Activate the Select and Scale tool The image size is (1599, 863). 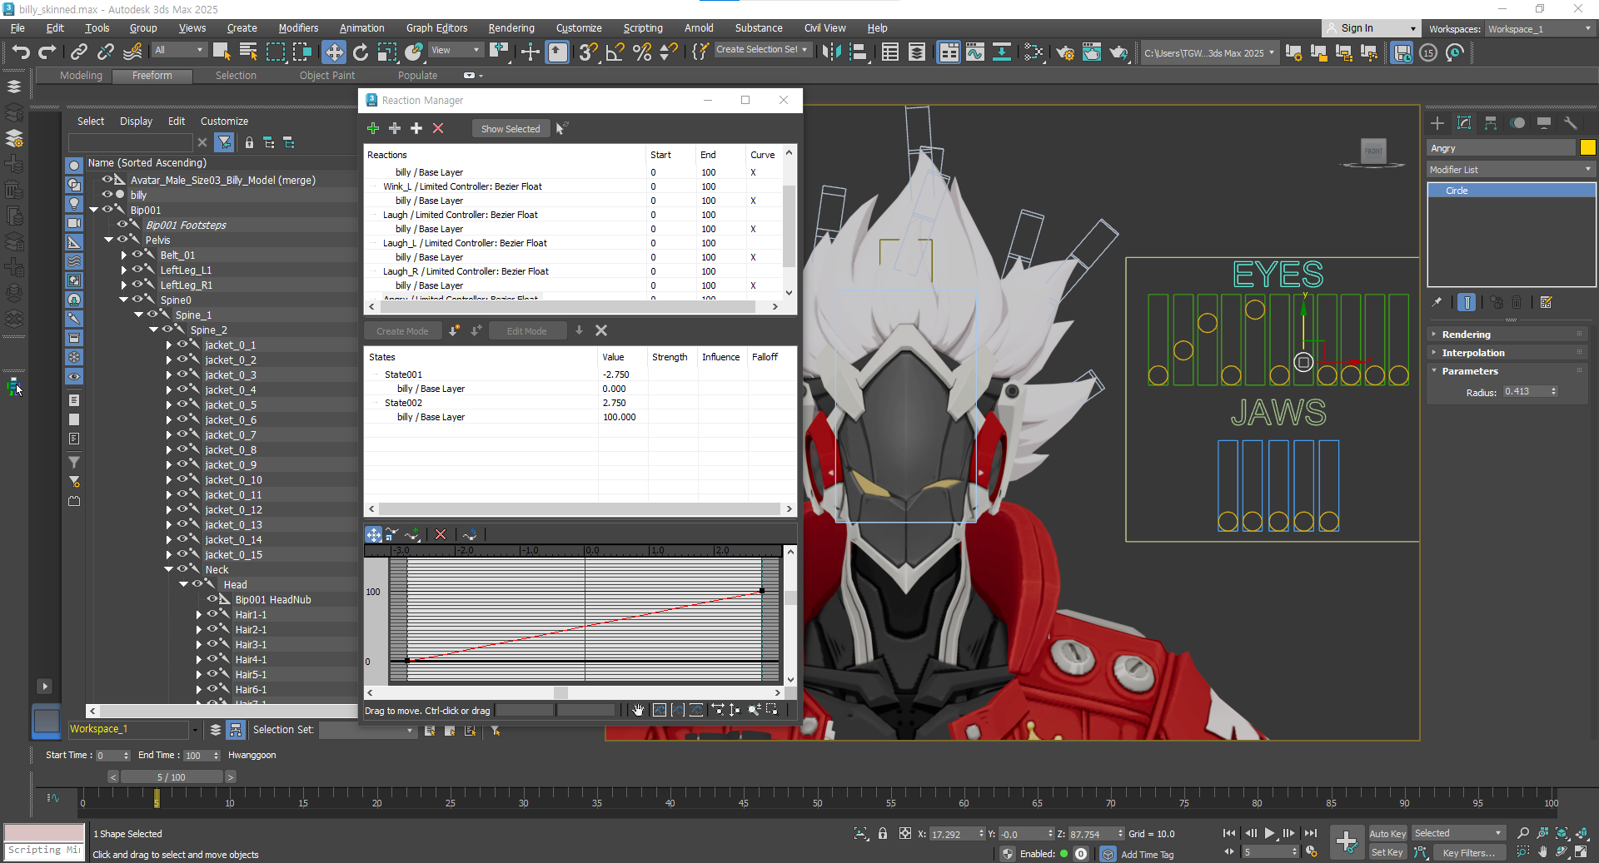[387, 52]
